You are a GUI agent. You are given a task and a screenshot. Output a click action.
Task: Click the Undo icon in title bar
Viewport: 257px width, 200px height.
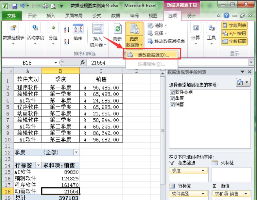pyautogui.click(x=22, y=6)
